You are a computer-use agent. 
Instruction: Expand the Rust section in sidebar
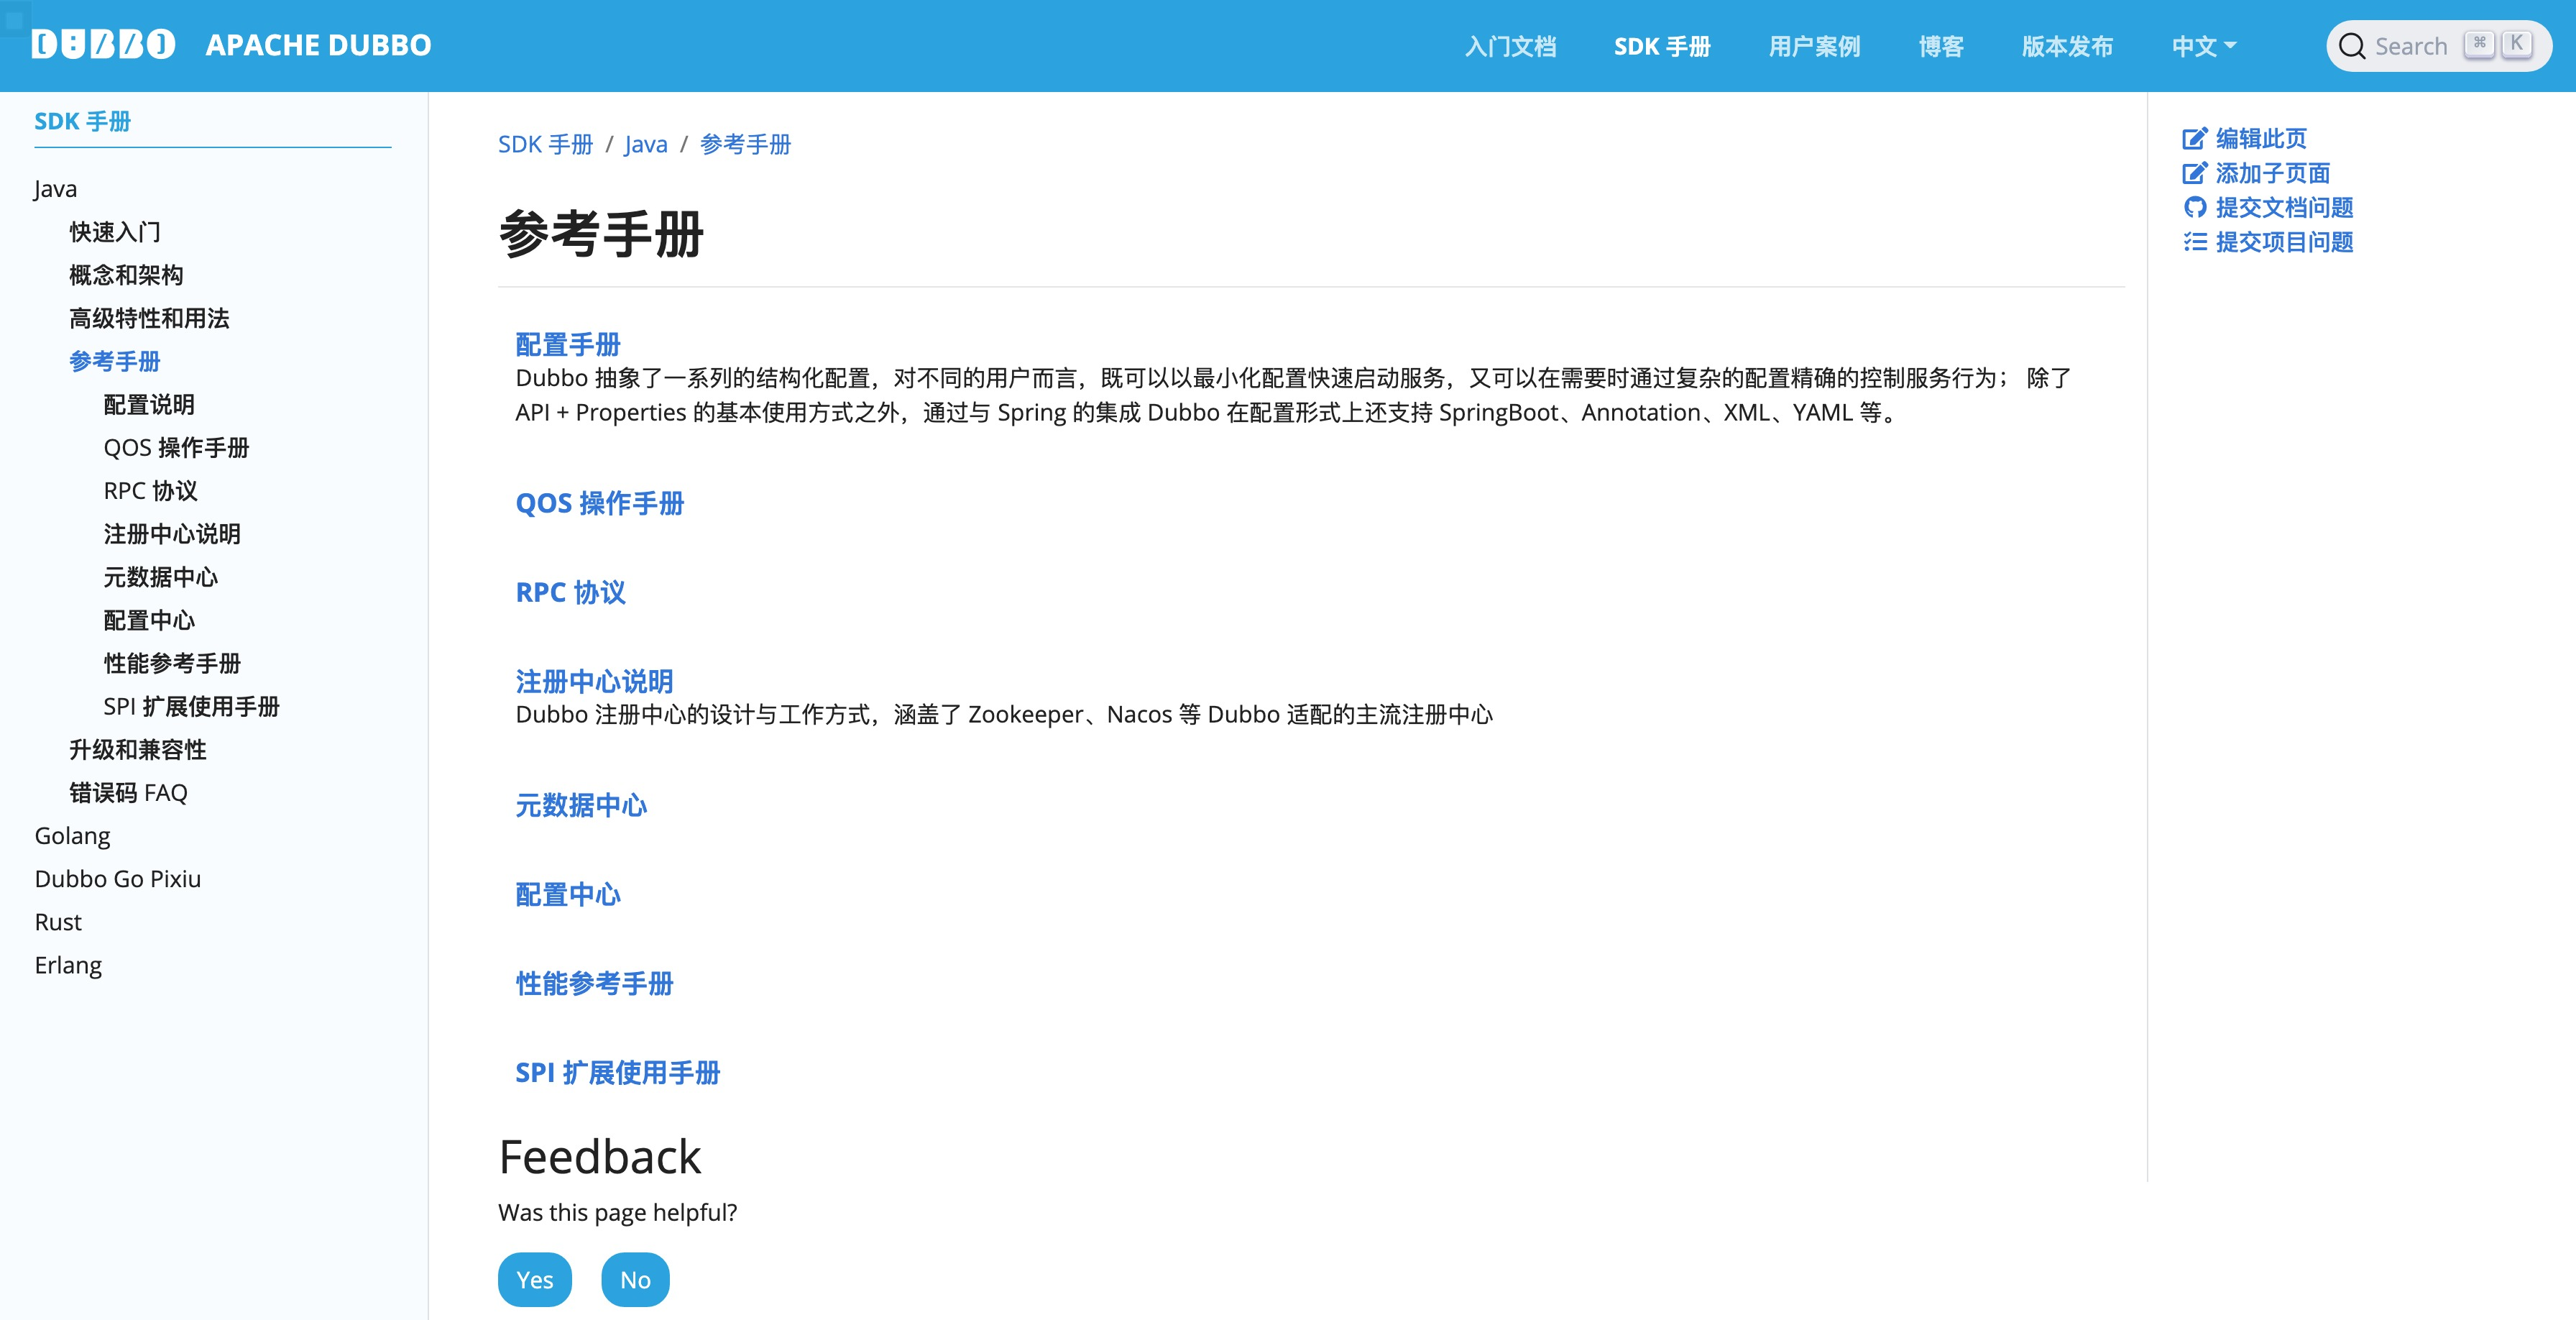58,922
